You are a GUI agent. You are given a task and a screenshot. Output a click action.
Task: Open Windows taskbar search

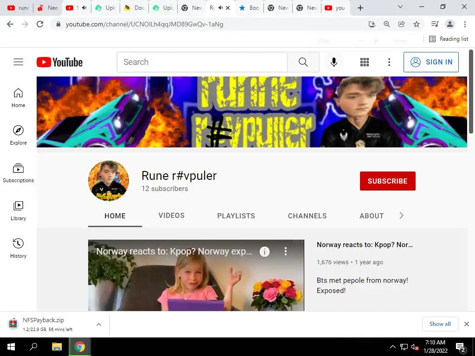(x=33, y=347)
